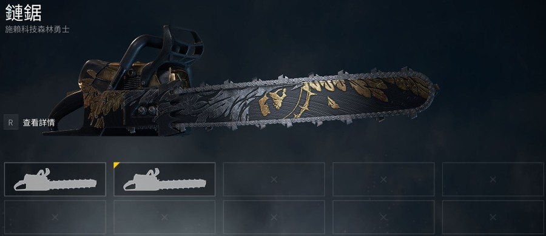This screenshot has width=546, height=236.
Task: Pick the last empty slot in bottom row
Action: coord(493,217)
